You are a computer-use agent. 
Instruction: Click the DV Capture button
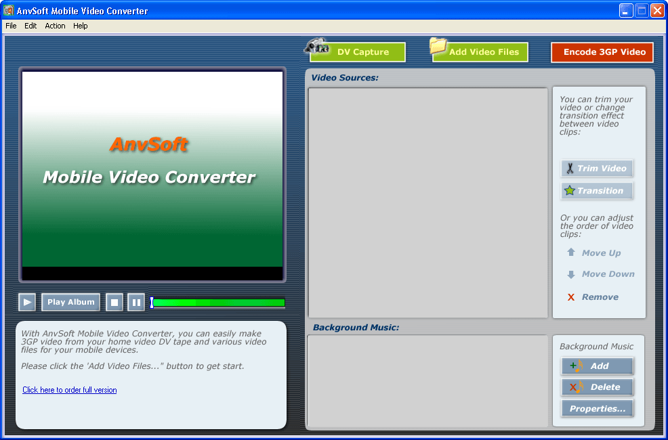pyautogui.click(x=358, y=52)
